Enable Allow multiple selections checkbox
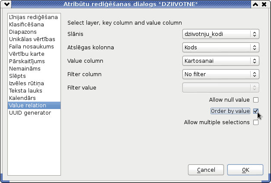 [x=256, y=122]
